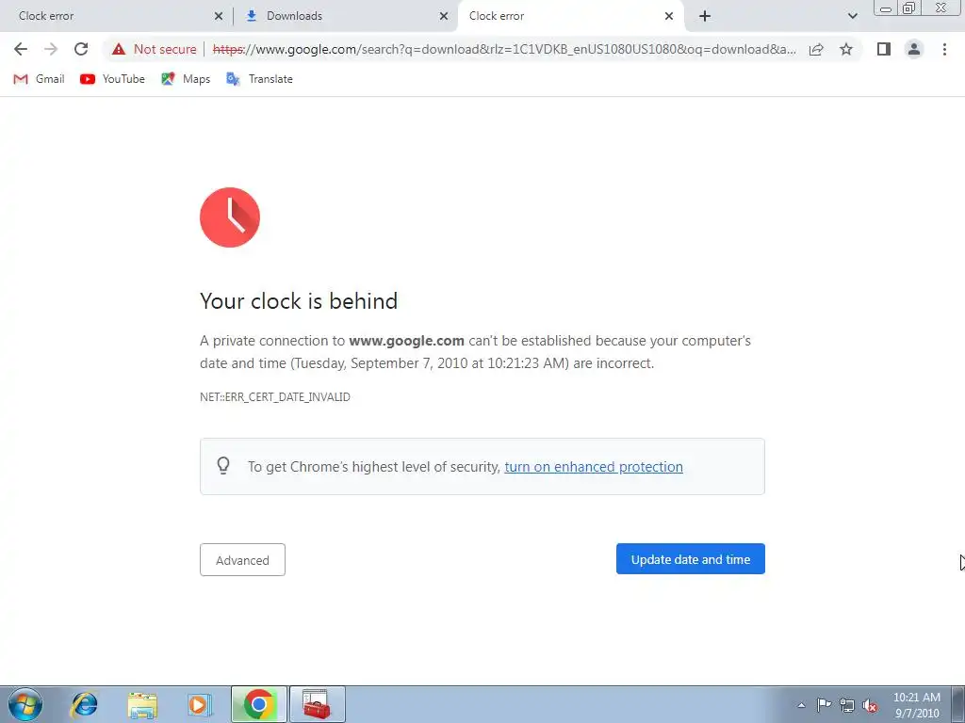
Task: Open the side panel icon
Action: click(x=884, y=49)
